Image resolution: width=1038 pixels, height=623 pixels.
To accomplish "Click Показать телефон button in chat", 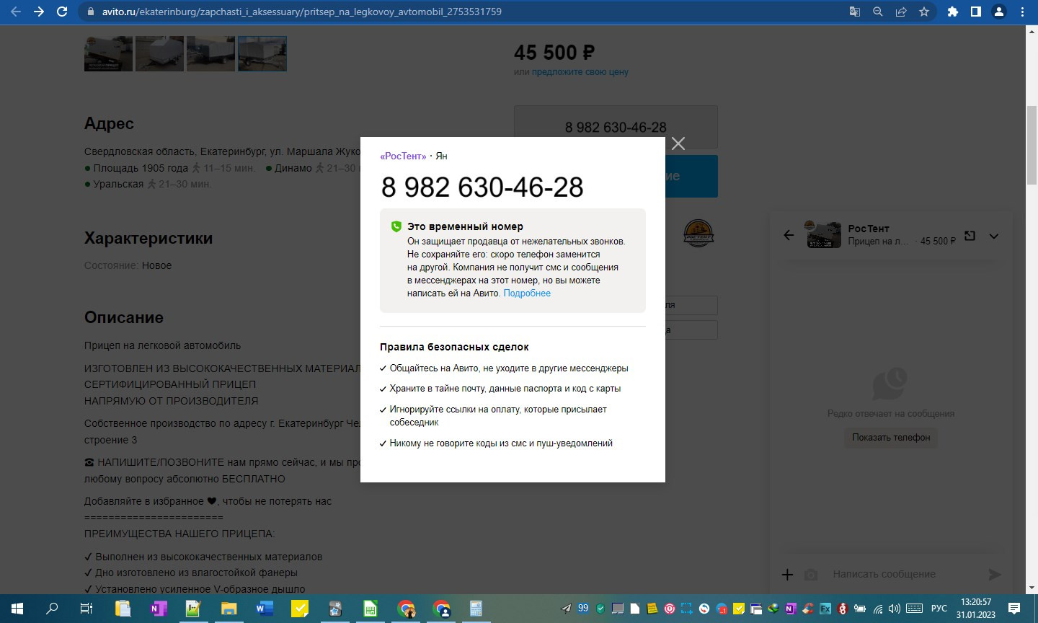I will (x=891, y=438).
